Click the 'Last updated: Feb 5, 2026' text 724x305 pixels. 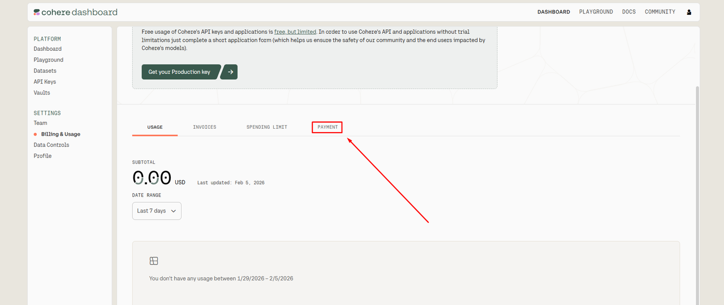[x=231, y=182]
